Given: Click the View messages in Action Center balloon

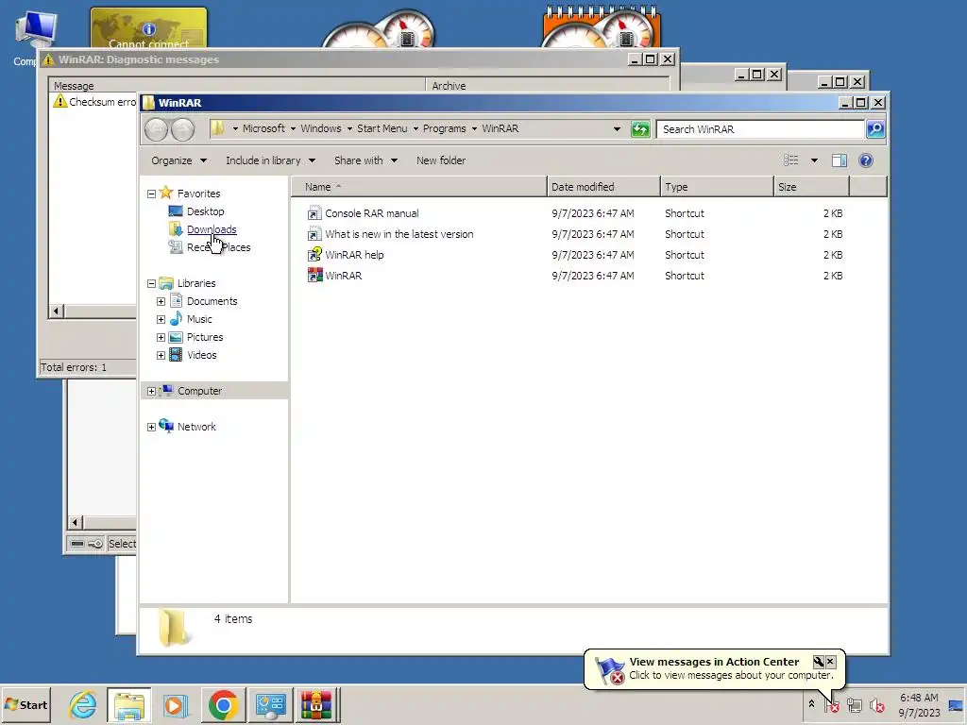Looking at the screenshot, I should [714, 668].
